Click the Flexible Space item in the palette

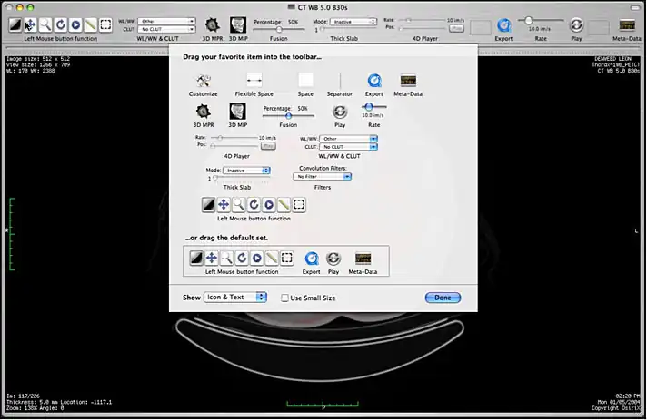tap(254, 81)
